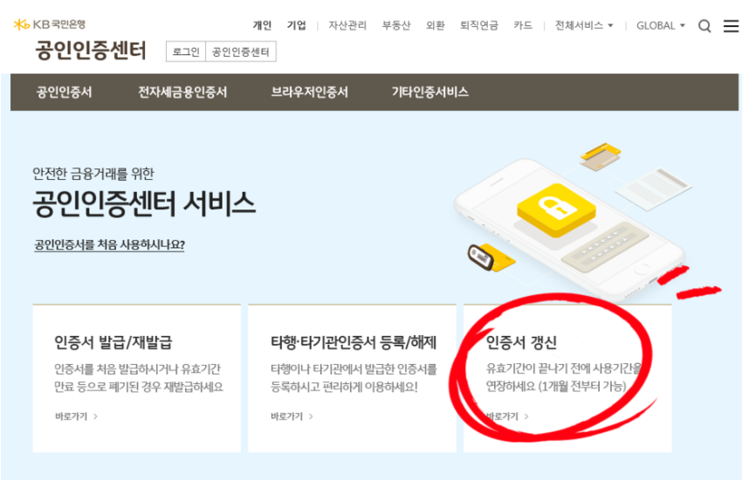Screen dimensions: 742x480
Task: Click the 로그인 button
Action: click(x=186, y=51)
